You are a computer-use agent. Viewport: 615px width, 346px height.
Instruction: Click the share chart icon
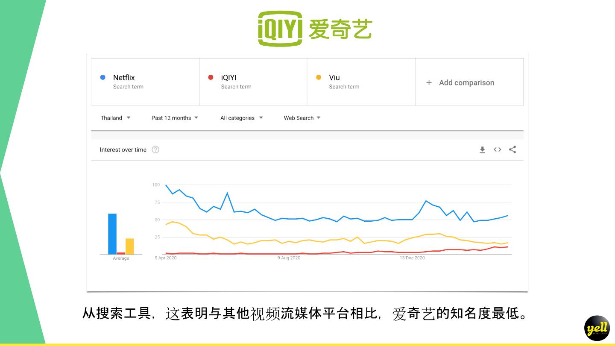512,150
